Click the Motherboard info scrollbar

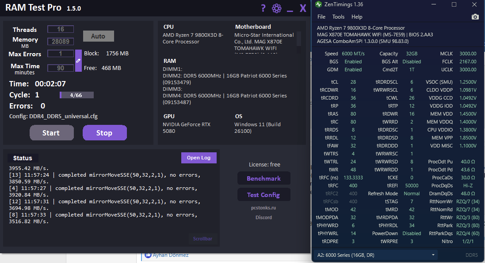point(299,39)
